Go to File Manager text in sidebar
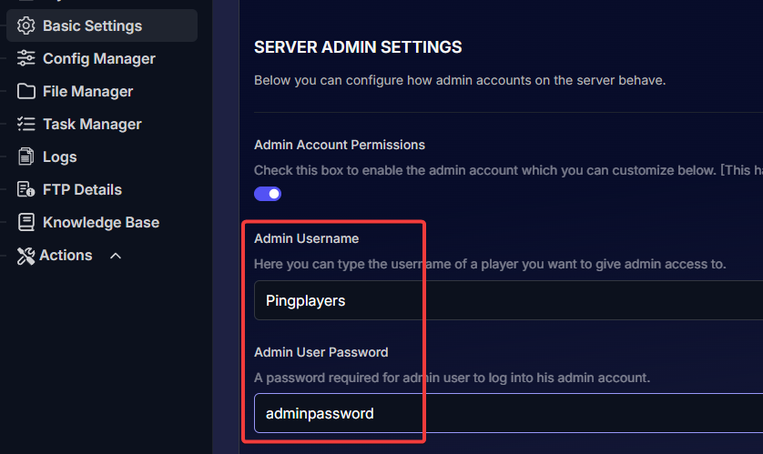The image size is (763, 454). (87, 91)
